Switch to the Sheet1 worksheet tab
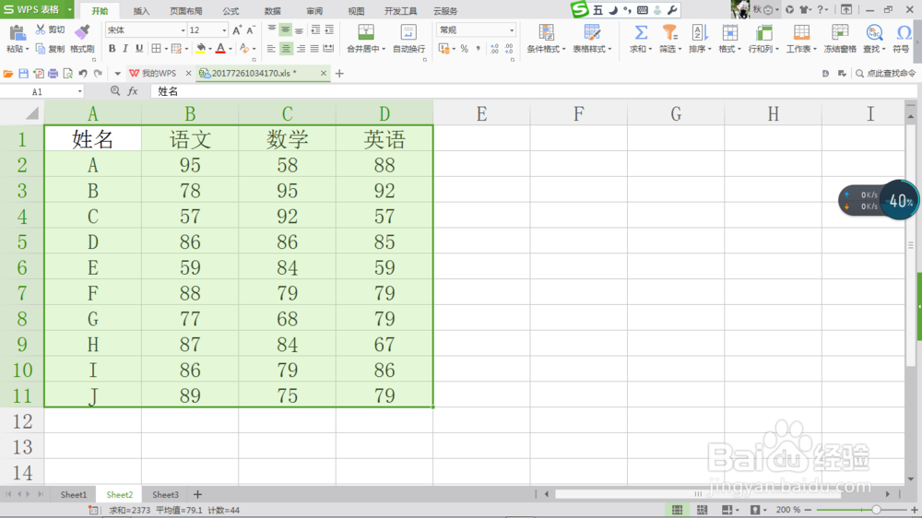Viewport: 922px width, 518px height. [x=74, y=494]
